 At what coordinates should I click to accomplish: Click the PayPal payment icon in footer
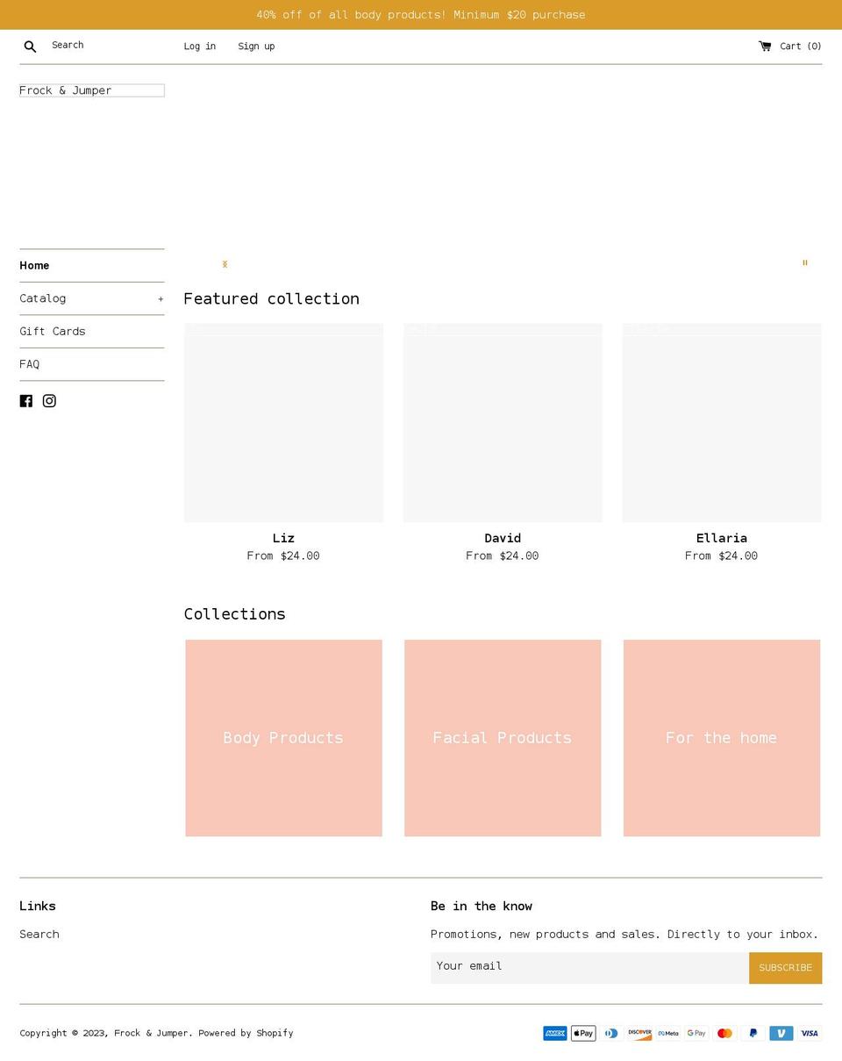click(753, 1033)
